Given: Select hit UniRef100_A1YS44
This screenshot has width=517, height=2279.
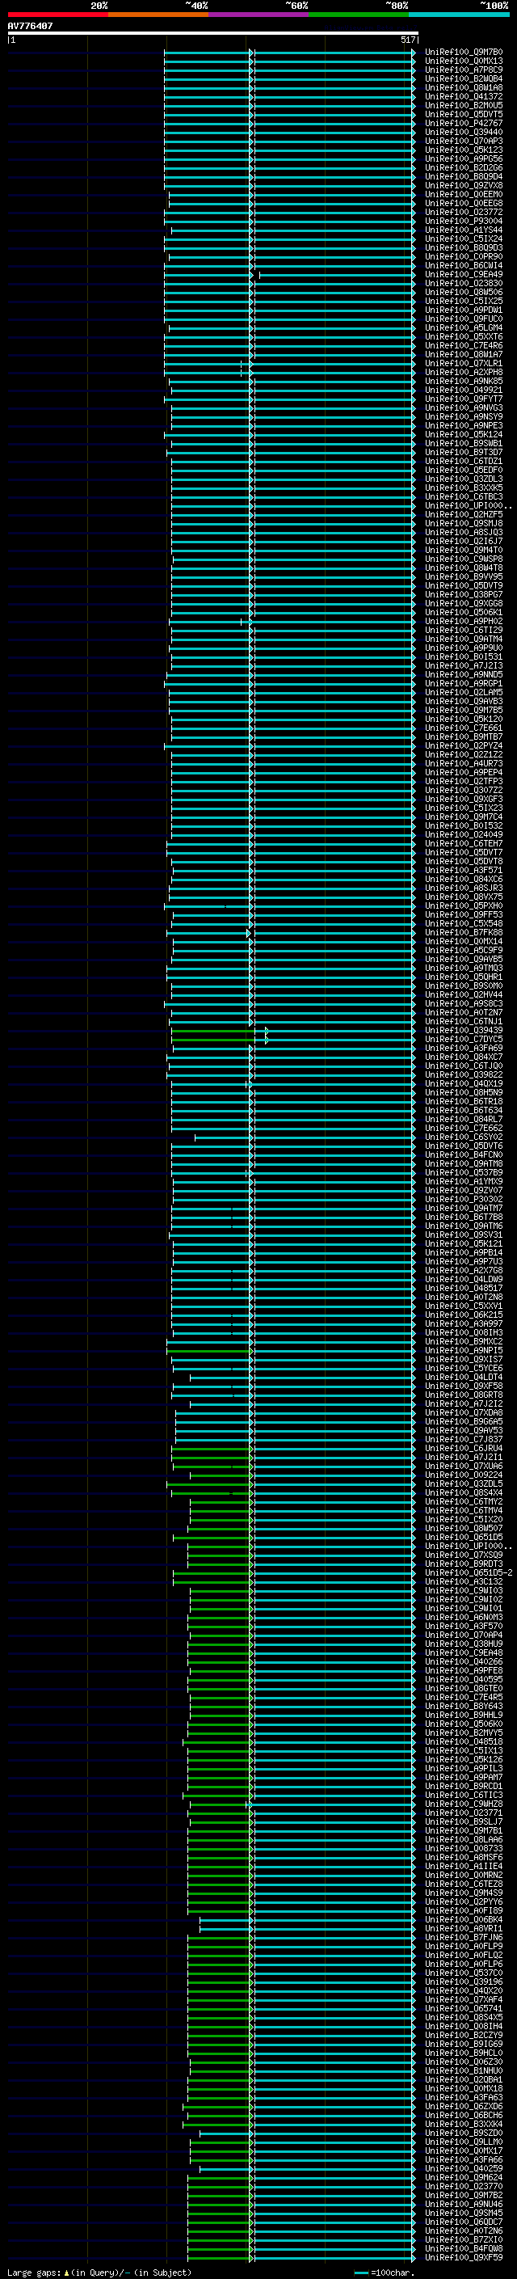Looking at the screenshot, I should click(x=464, y=230).
